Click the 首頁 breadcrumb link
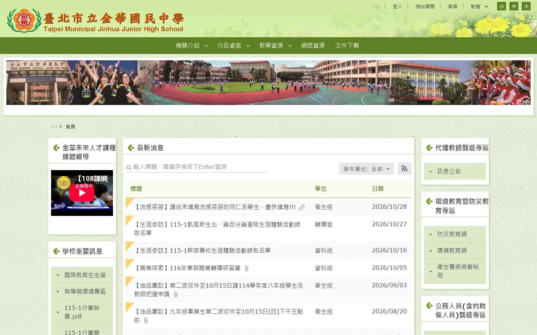This screenshot has height=335, width=537. pyautogui.click(x=70, y=127)
